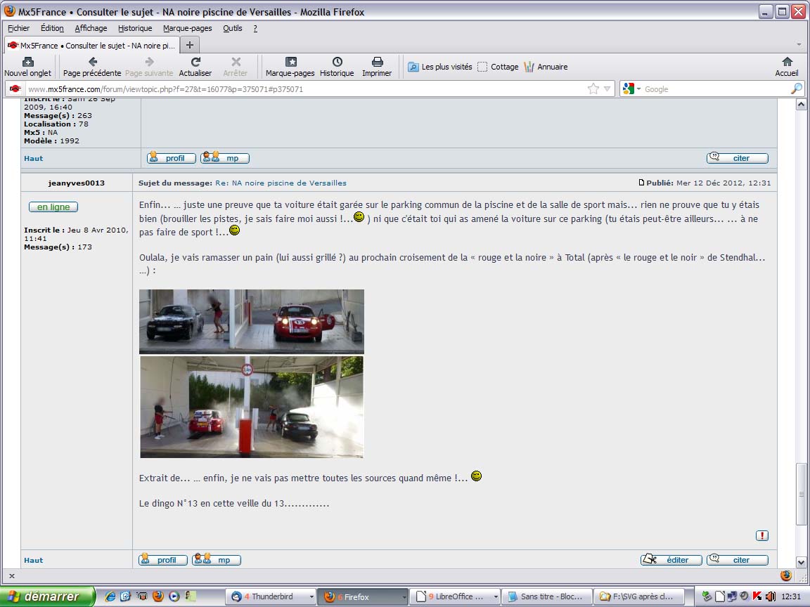The width and height of the screenshot is (810, 607).
Task: Click the site favicon in the address bar
Action: (15, 89)
